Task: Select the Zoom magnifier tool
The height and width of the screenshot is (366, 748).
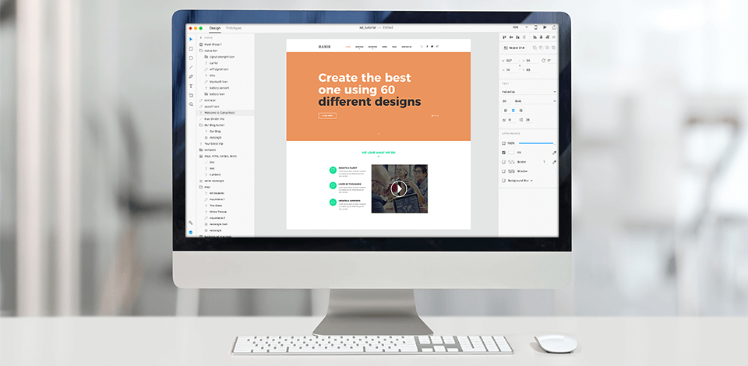Action: coord(191,104)
